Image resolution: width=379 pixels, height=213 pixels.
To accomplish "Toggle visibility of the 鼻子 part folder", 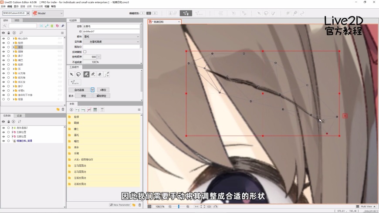I will 3,56.
